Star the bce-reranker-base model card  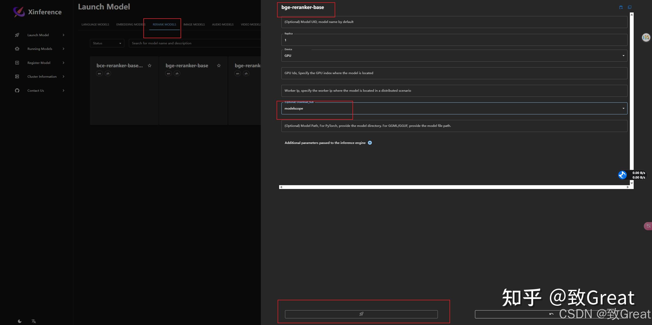150,65
